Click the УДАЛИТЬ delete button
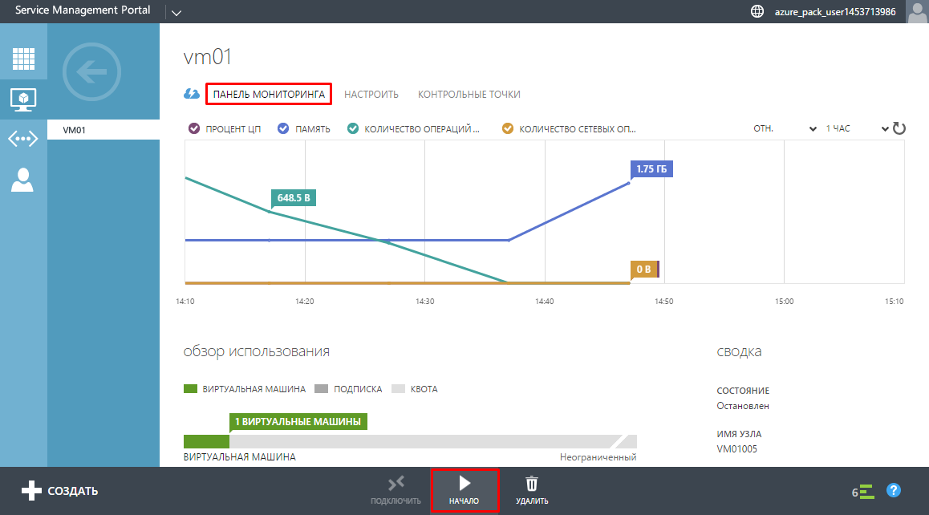 [532, 490]
